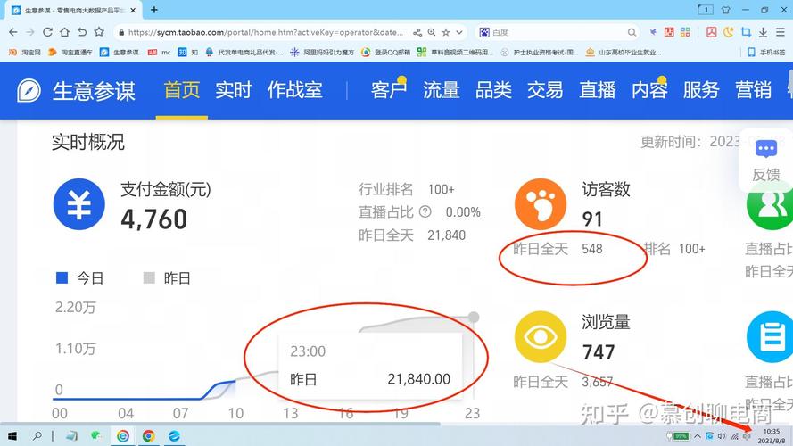This screenshot has width=793, height=446.
Task: Expand the address bar dropdown chevron
Action: pos(459,32)
